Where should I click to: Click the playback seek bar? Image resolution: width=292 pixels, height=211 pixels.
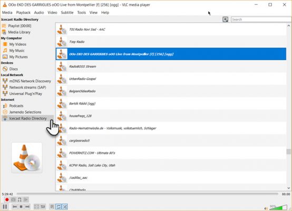pos(148,194)
